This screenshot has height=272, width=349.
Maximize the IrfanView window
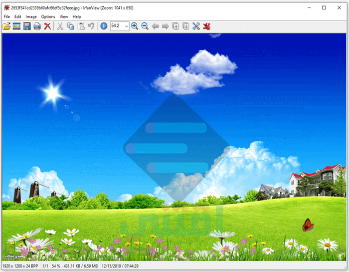(324, 8)
